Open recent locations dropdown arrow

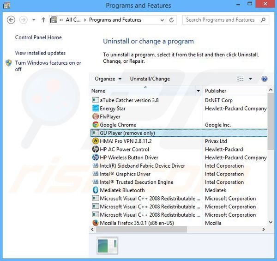point(34,20)
